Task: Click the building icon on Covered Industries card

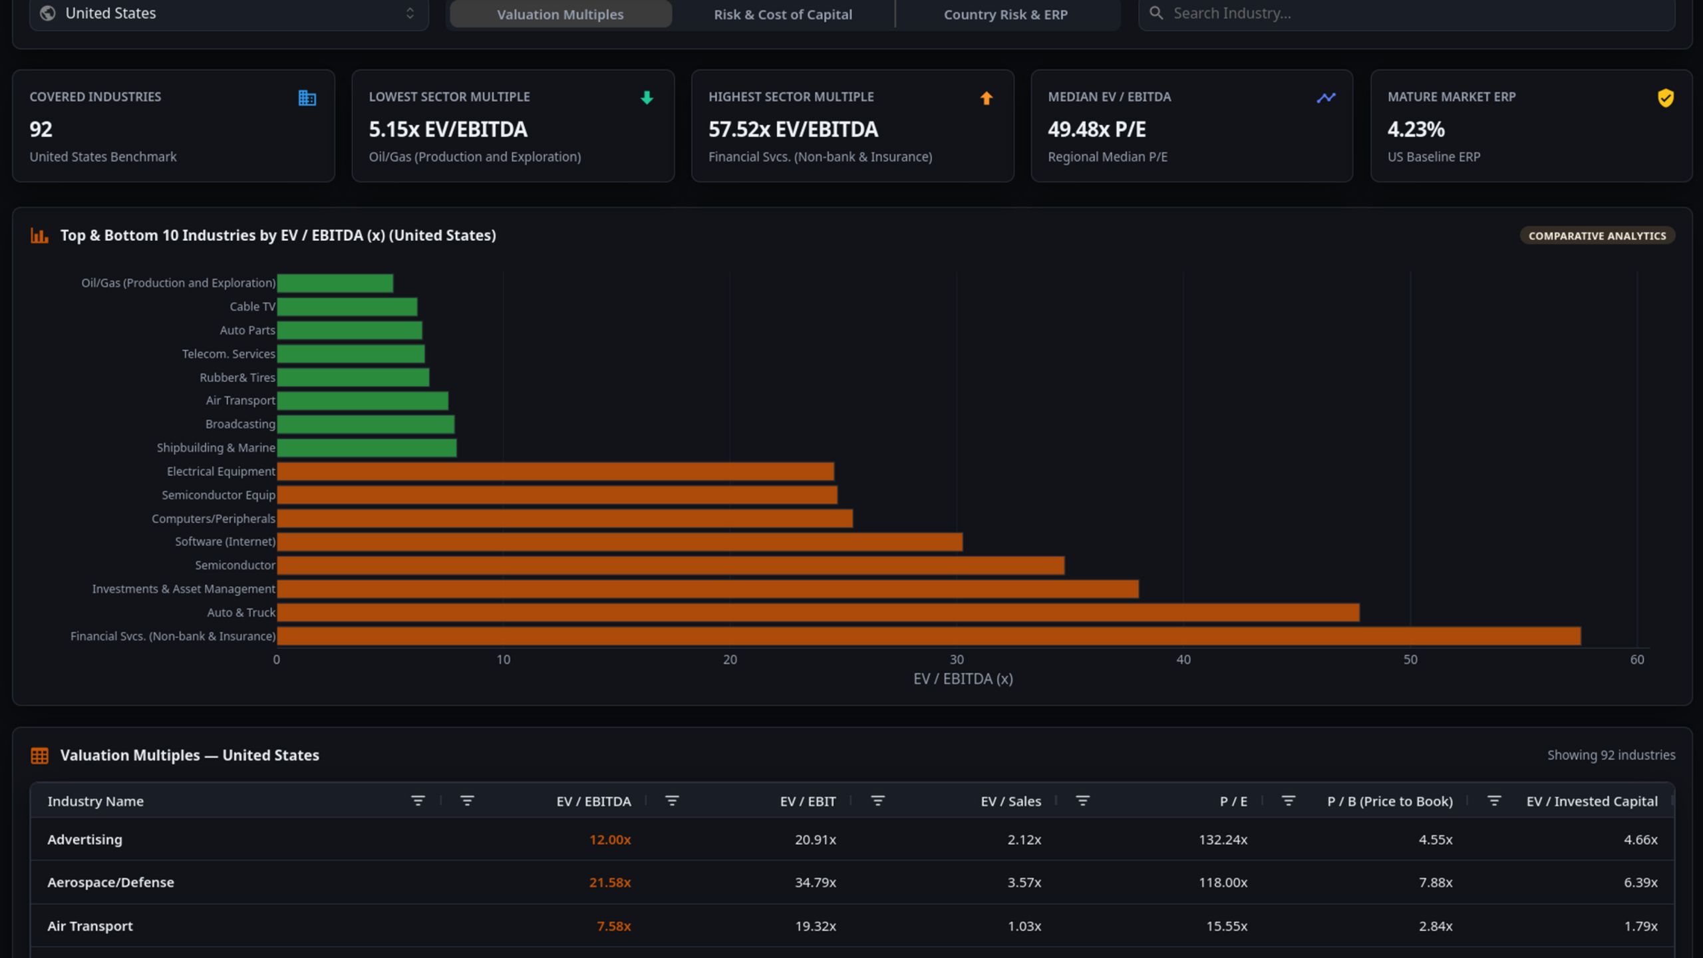Action: click(x=307, y=98)
